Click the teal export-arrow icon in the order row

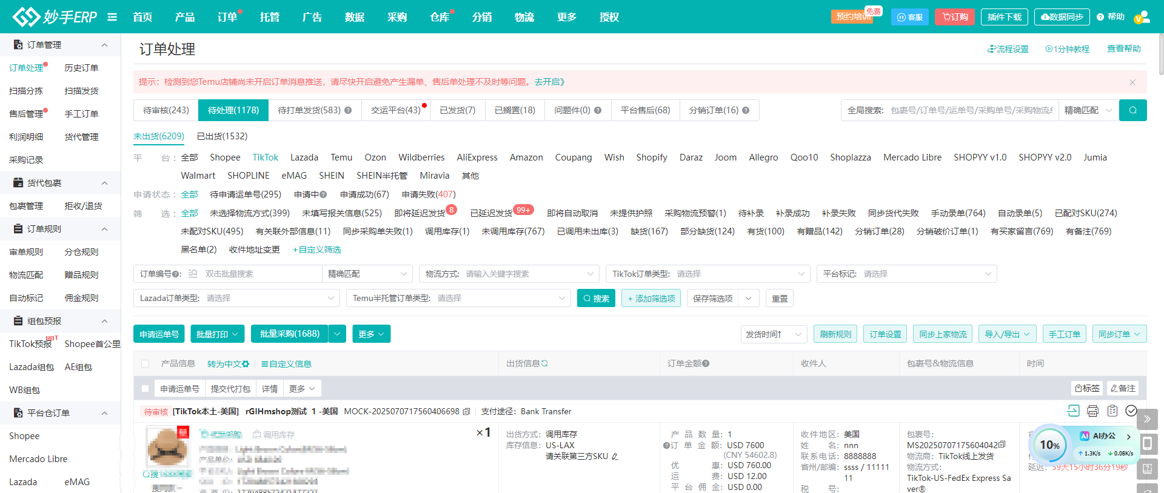1073,411
